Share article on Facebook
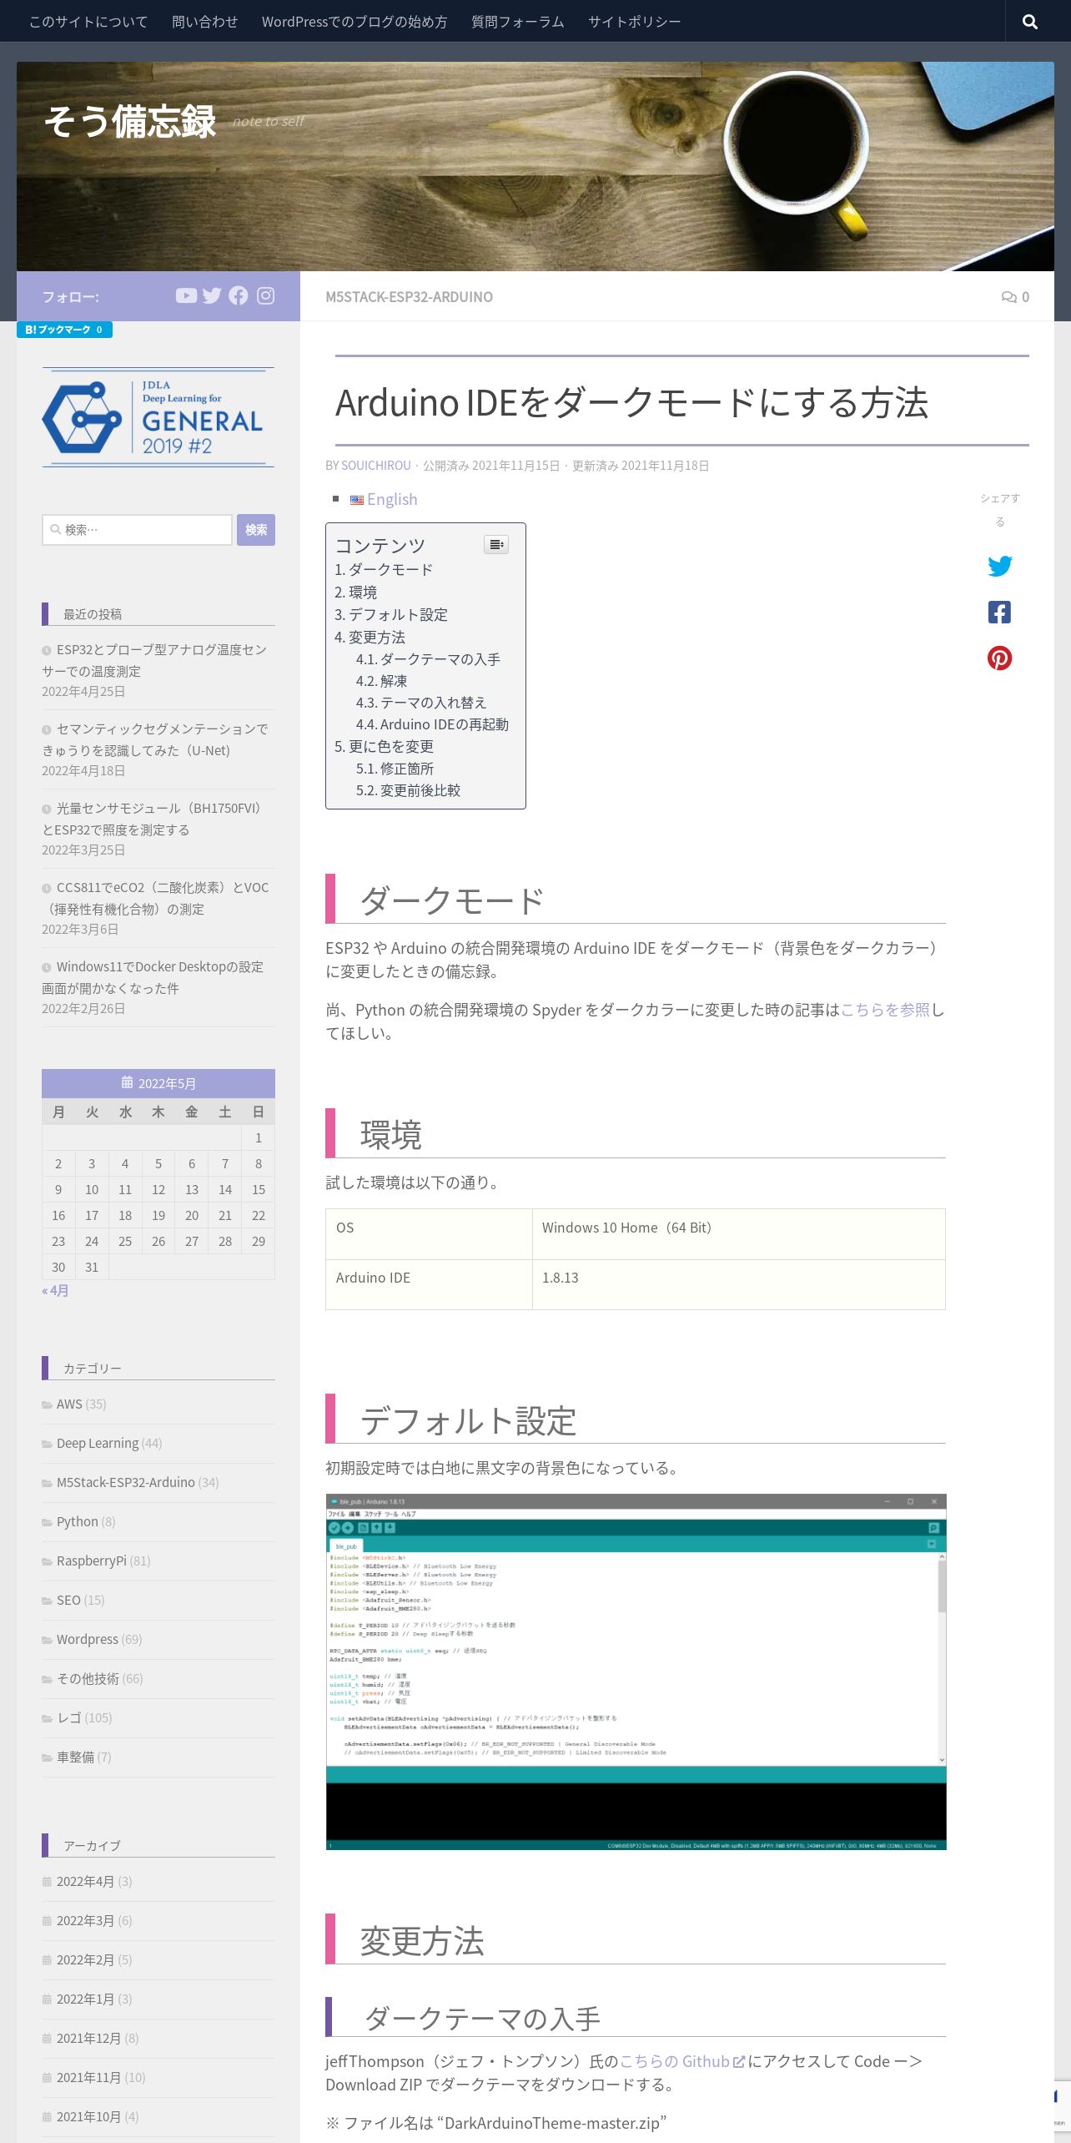 tap(999, 613)
